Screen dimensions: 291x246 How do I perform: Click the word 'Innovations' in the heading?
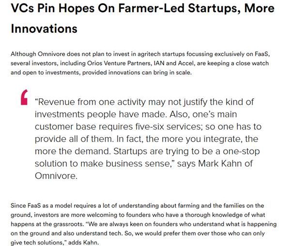tap(44, 29)
